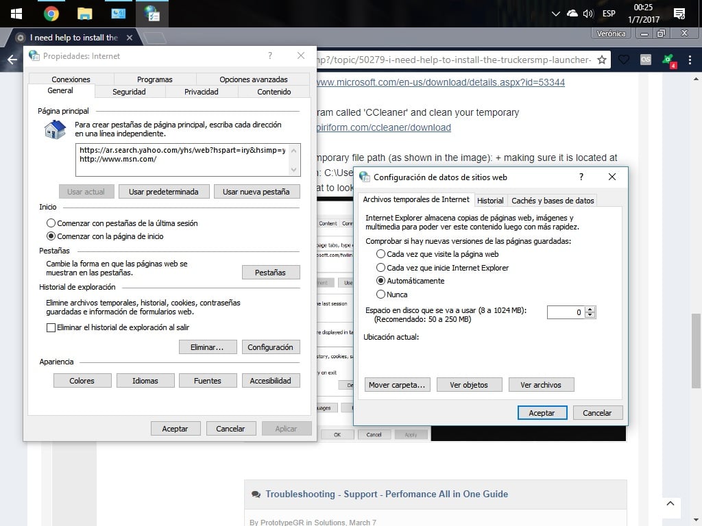702x526 pixels.
Task: Open help via question mark in Configuración dialog
Action: point(581,177)
